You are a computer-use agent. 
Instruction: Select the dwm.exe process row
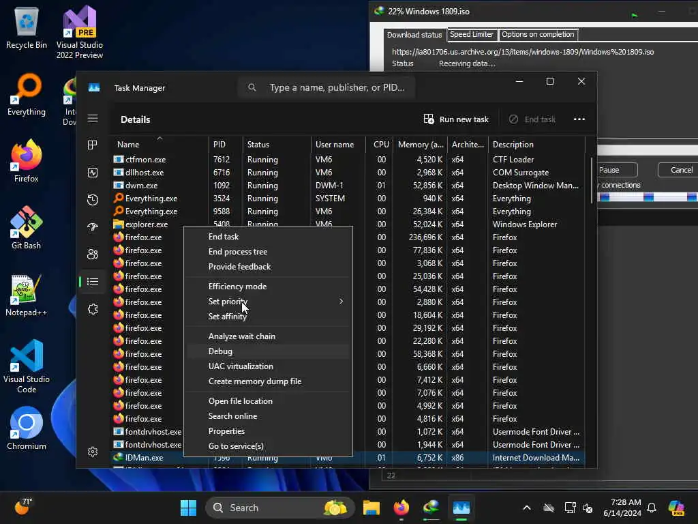[x=348, y=186]
